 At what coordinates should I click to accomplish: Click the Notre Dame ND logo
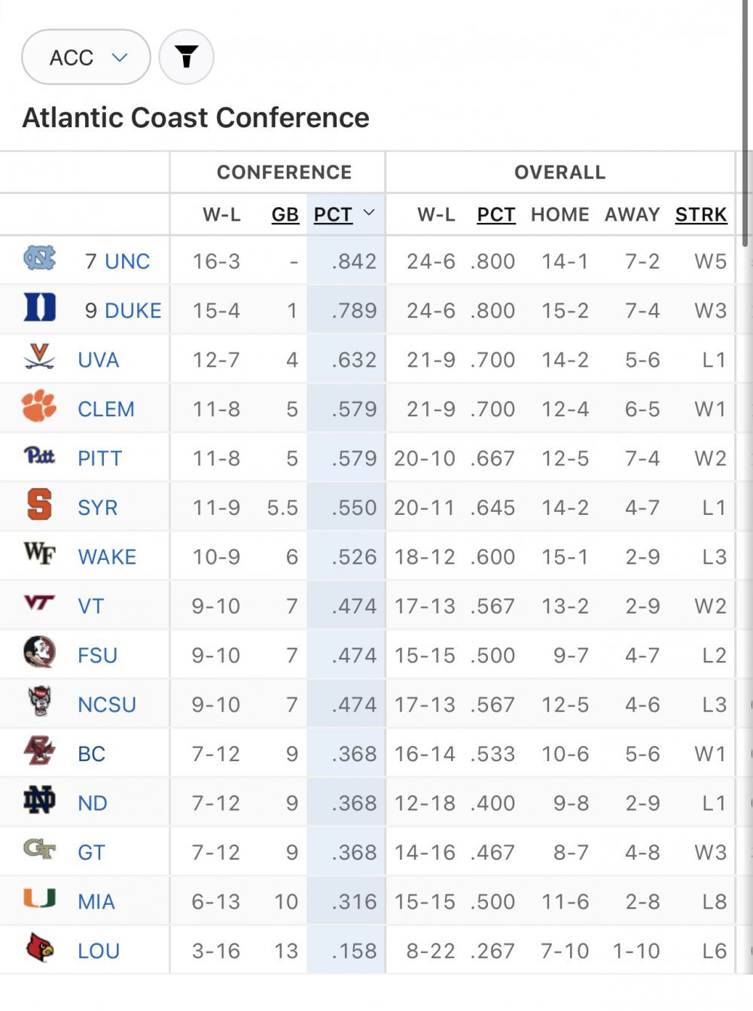39,799
